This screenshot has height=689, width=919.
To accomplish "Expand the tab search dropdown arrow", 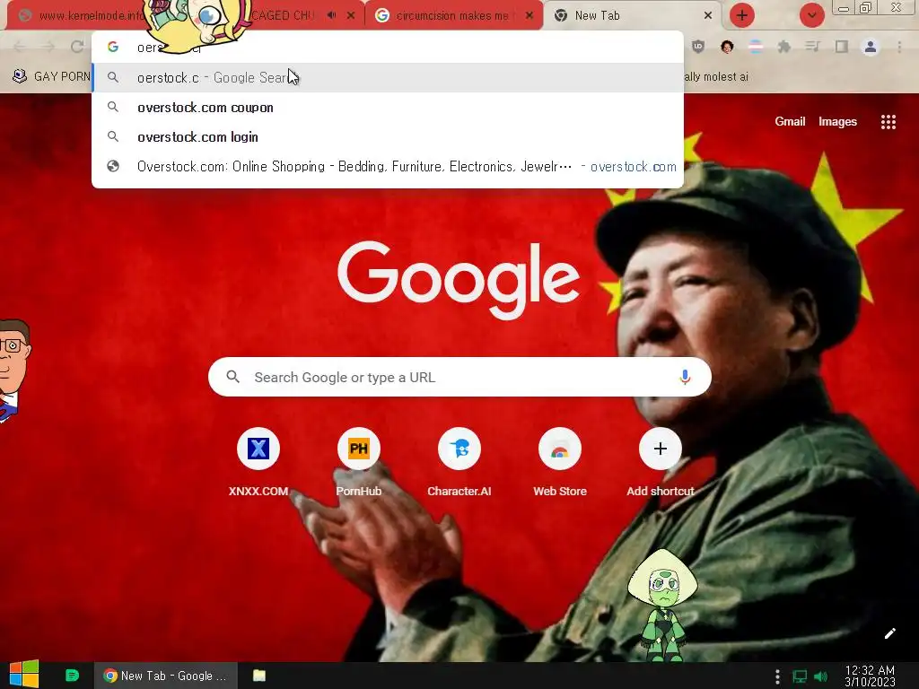I will pyautogui.click(x=811, y=15).
